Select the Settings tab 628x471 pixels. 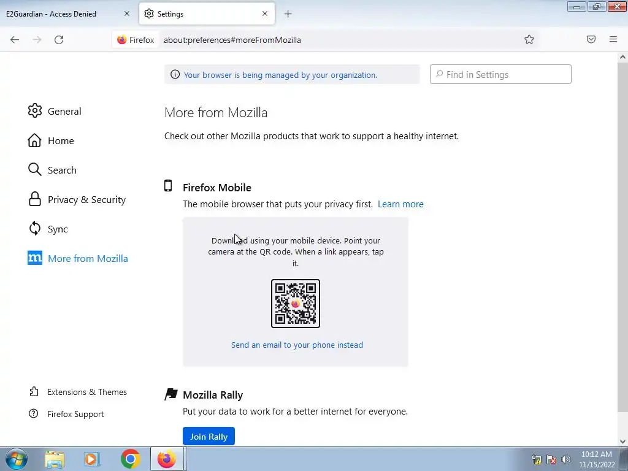(207, 14)
